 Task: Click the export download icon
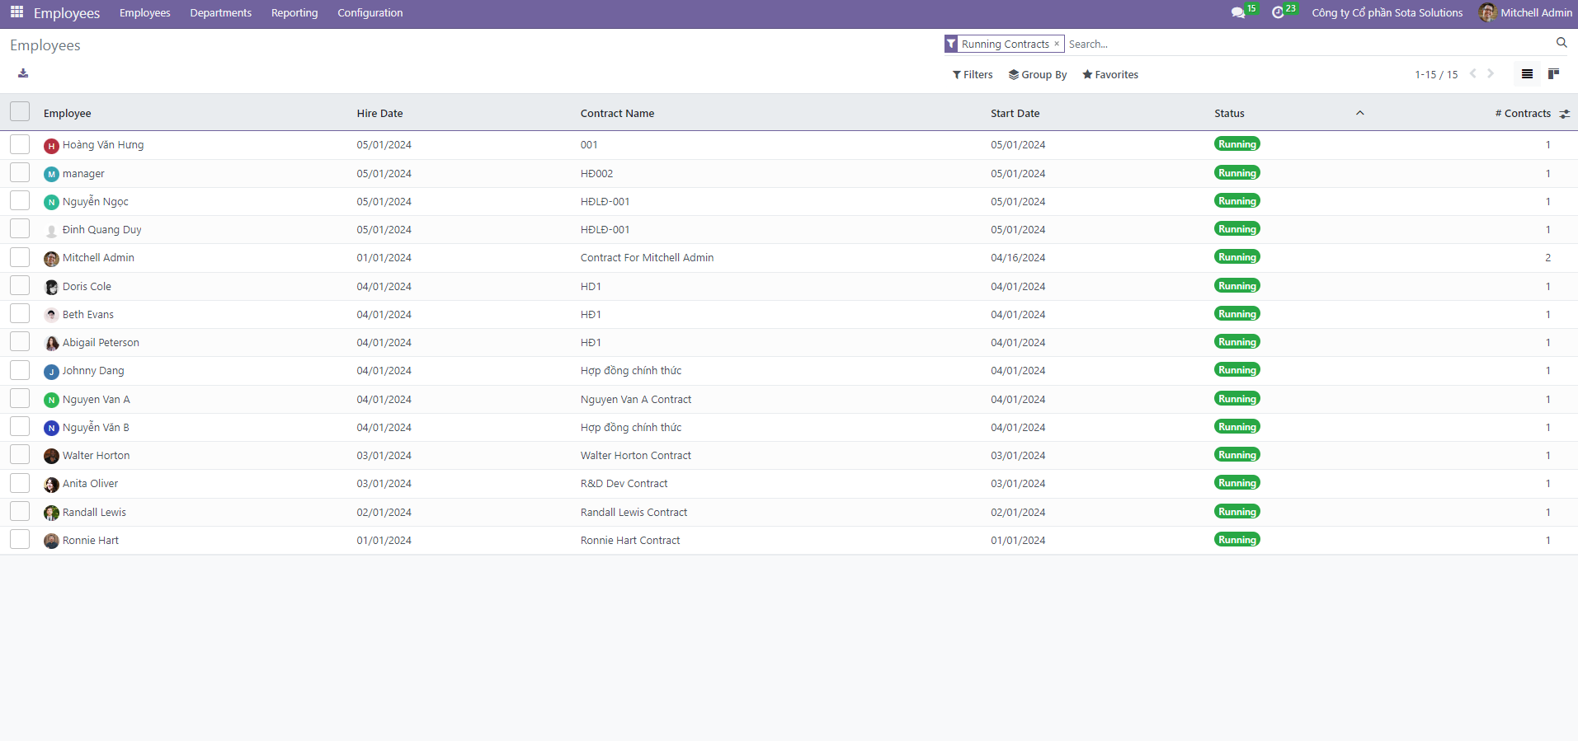[x=23, y=73]
